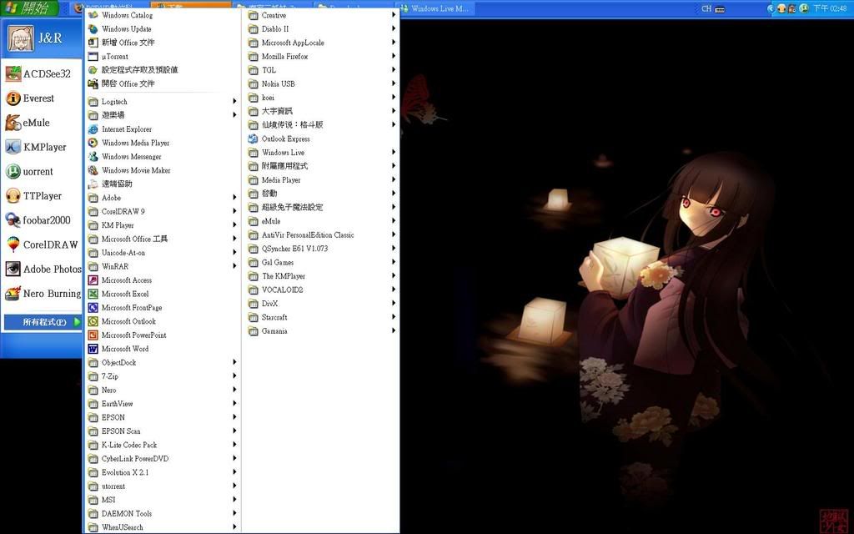Open Adobe Photoshop from pinned list
854x534 pixels.
click(43, 270)
